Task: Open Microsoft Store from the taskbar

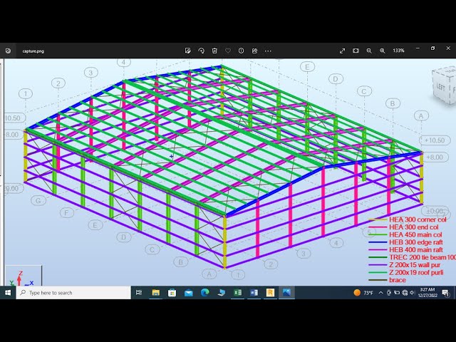Action: [x=172, y=293]
